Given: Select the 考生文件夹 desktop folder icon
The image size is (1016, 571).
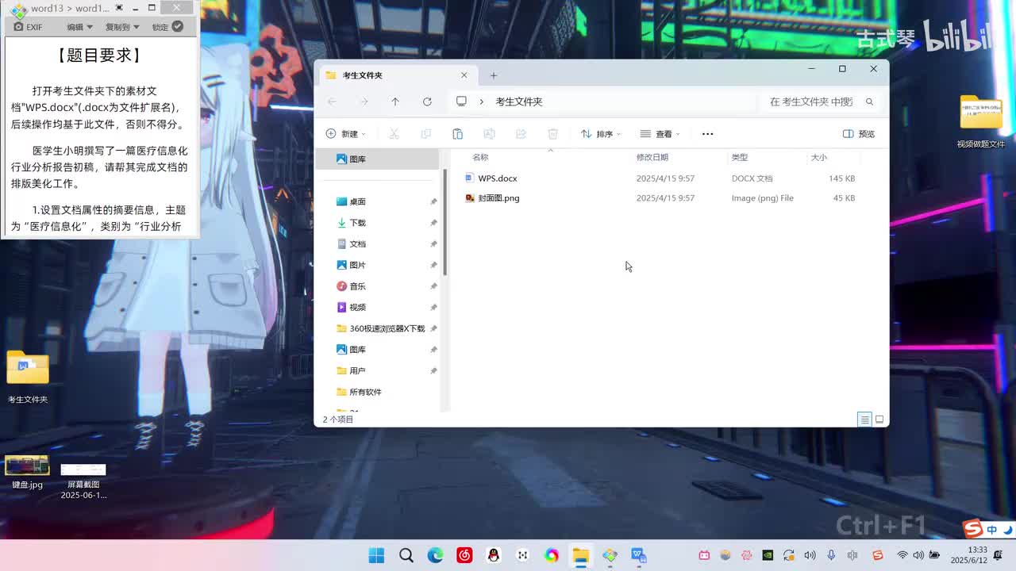Looking at the screenshot, I should point(28,377).
